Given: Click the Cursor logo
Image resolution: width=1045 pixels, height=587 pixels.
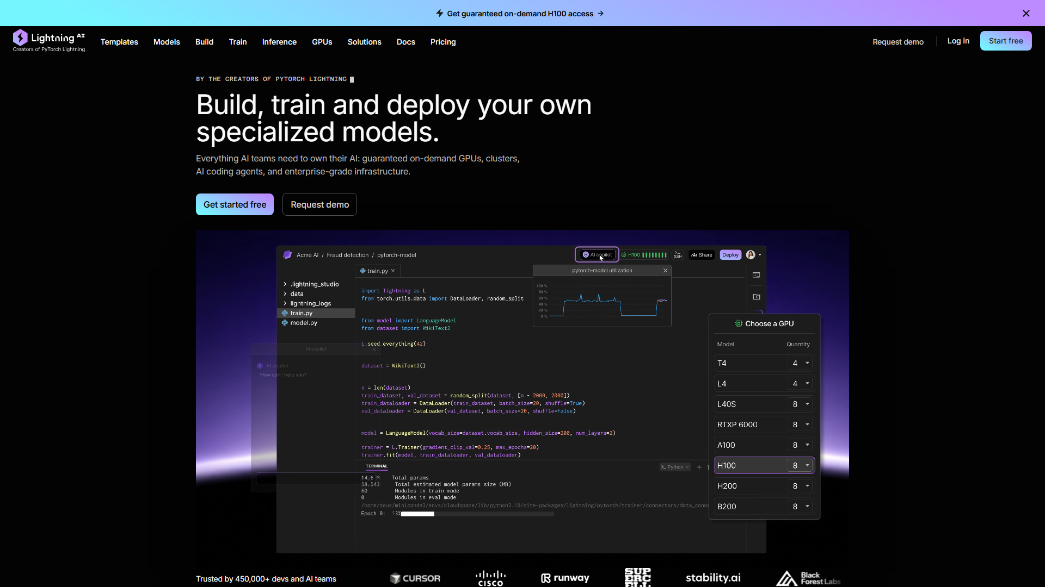Looking at the screenshot, I should (415, 578).
